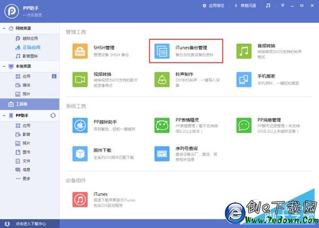The height and width of the screenshot is (228, 319).
Task: Collapse the 网络资源 section
Action: pyautogui.click(x=4, y=29)
